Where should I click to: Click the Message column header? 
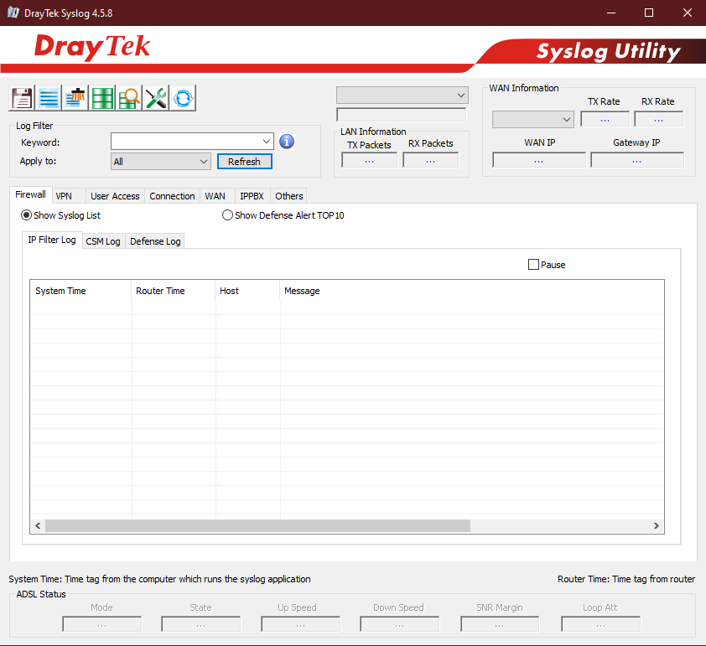click(472, 291)
